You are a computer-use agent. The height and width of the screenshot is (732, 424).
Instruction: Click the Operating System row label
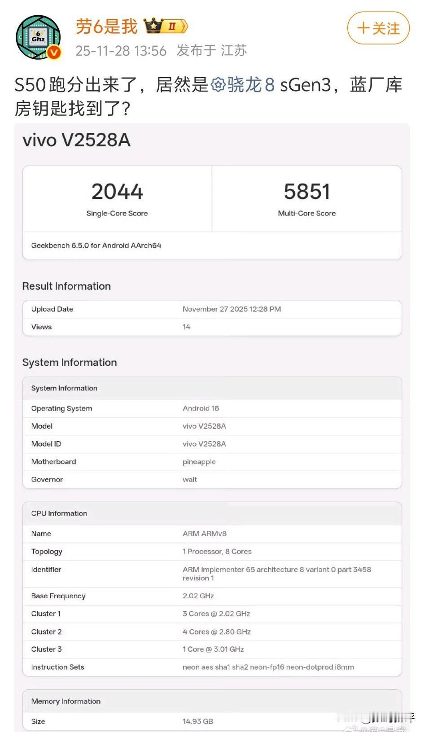tap(61, 408)
